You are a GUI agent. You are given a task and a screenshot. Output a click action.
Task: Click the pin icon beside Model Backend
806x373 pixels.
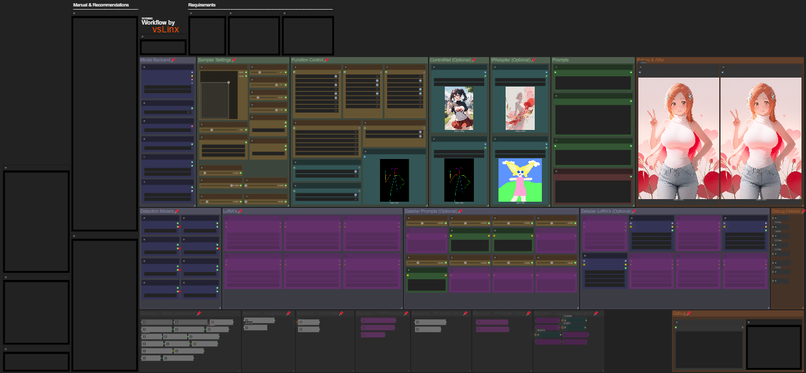pyautogui.click(x=174, y=60)
